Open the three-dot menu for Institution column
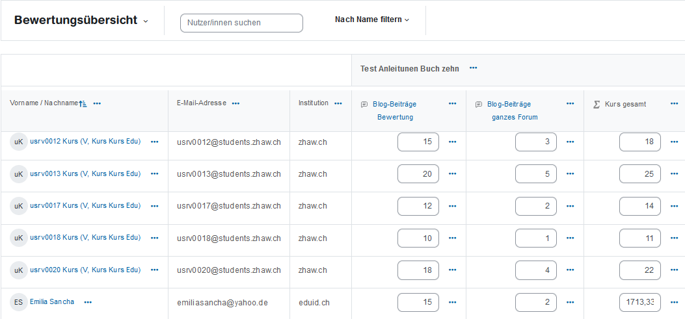Screen dimensions: 685x319 tap(338, 103)
